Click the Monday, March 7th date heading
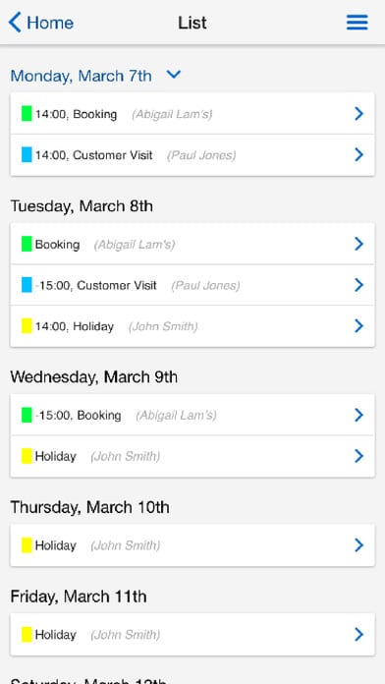385x684 pixels. pyautogui.click(x=82, y=76)
